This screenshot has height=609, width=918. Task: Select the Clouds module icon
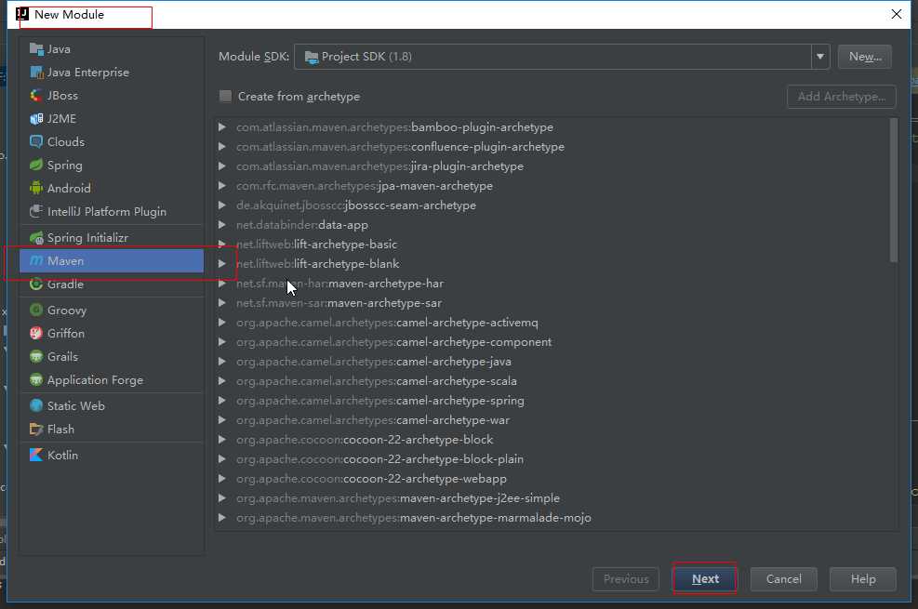point(36,142)
